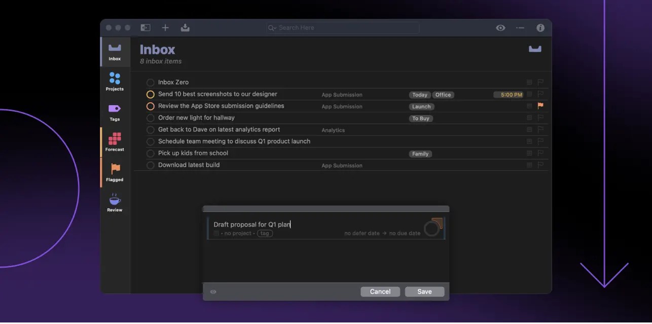Open the Inbox perspective in sidebar
The height and width of the screenshot is (324, 652).
(x=115, y=52)
